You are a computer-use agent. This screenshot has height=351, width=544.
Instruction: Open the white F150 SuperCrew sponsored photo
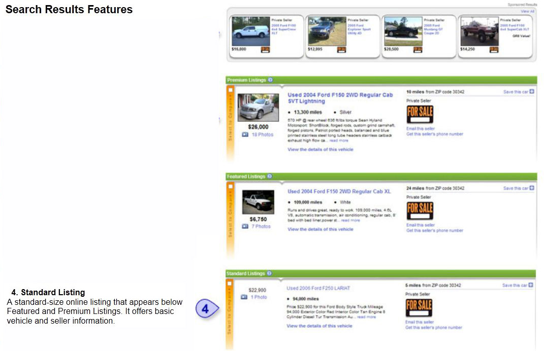coord(251,31)
